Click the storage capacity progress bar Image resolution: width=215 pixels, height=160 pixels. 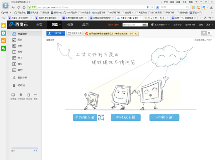click(x=24, y=148)
